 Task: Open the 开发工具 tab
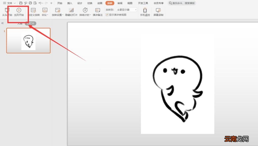tap(143, 3)
